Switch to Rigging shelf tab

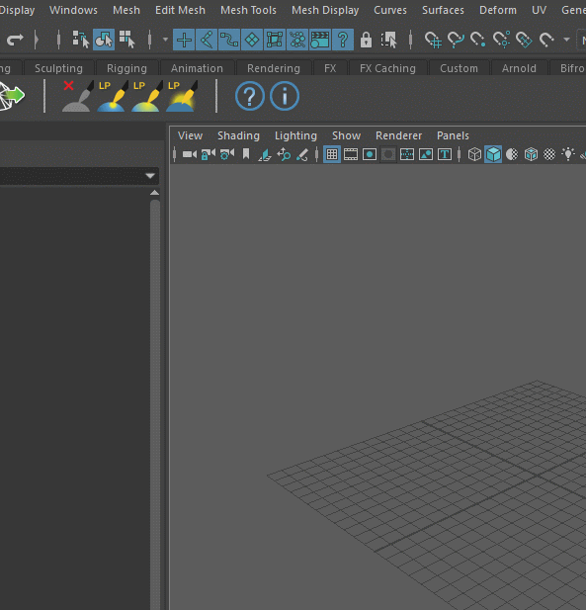127,68
